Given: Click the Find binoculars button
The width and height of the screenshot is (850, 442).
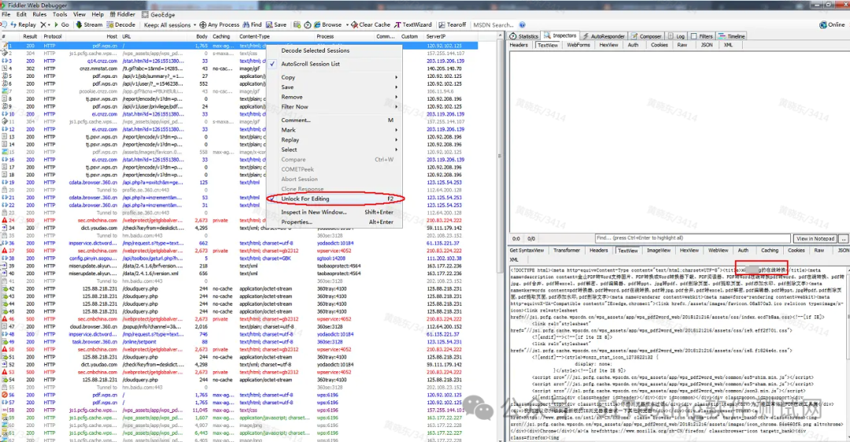Looking at the screenshot, I should tap(252, 25).
